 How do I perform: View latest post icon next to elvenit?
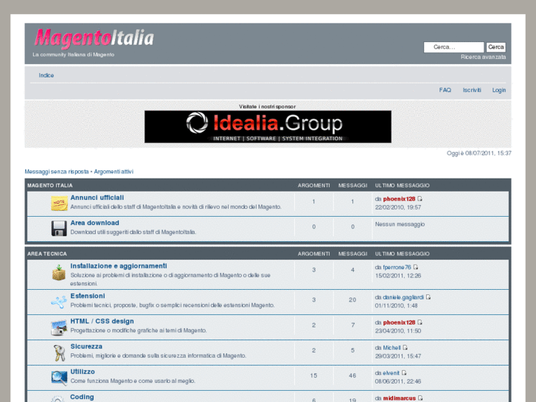coord(404,373)
